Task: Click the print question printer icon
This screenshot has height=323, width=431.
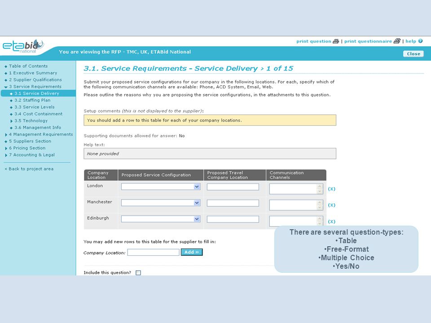Action: coord(336,41)
